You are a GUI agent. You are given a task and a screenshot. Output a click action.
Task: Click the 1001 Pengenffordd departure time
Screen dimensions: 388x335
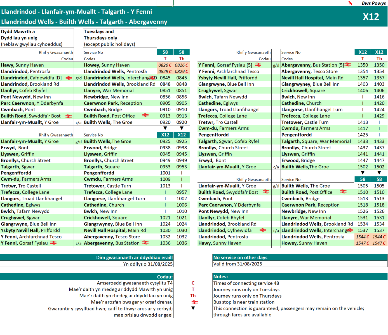tap(165, 173)
